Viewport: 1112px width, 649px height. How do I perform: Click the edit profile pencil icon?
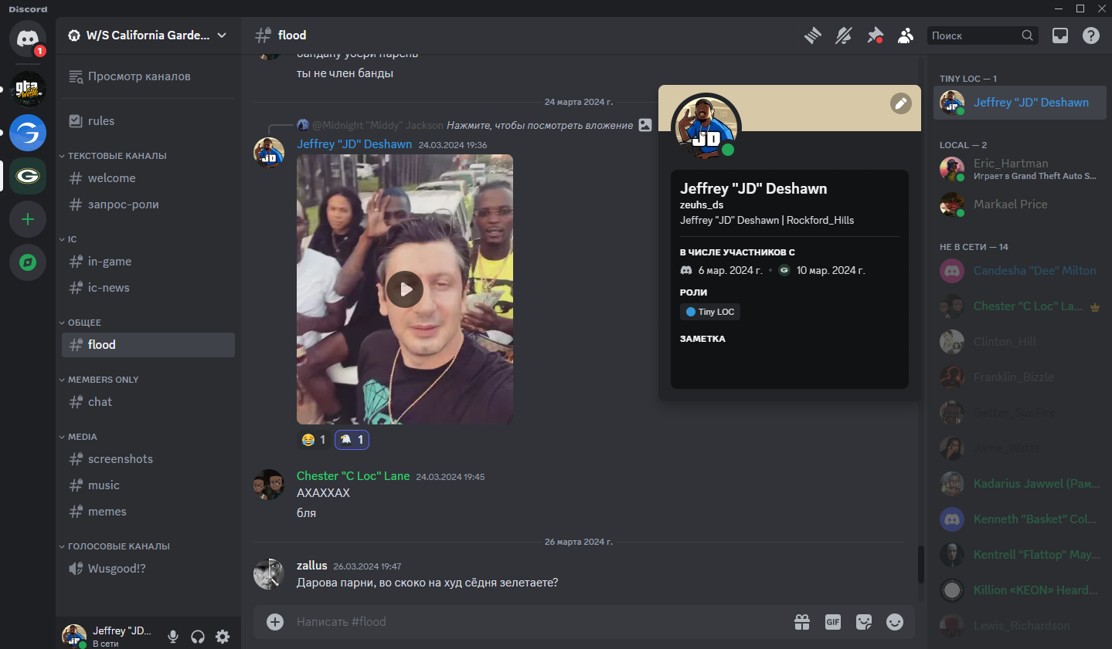pos(901,103)
